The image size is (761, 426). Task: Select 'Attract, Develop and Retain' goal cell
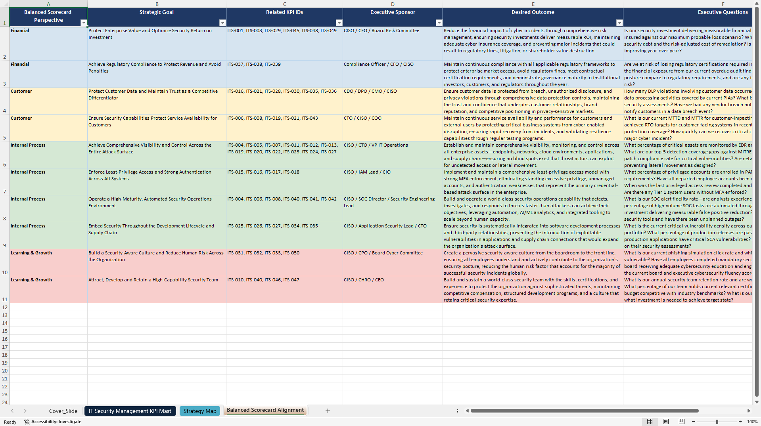(157, 289)
